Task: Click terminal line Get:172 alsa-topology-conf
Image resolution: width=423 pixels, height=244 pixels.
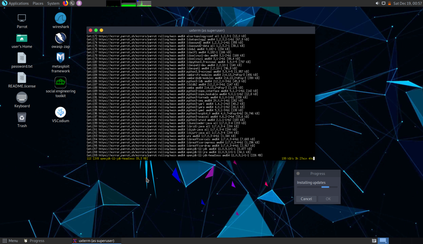Action: 166,36
